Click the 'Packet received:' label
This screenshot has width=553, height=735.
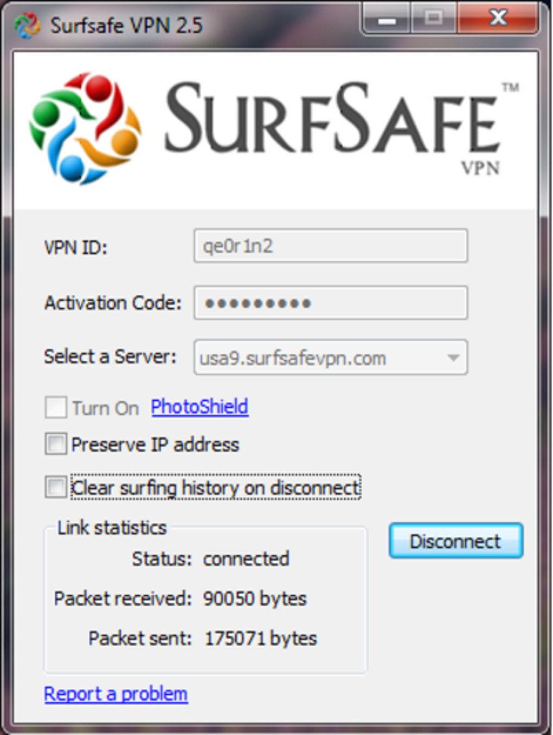pos(123,599)
